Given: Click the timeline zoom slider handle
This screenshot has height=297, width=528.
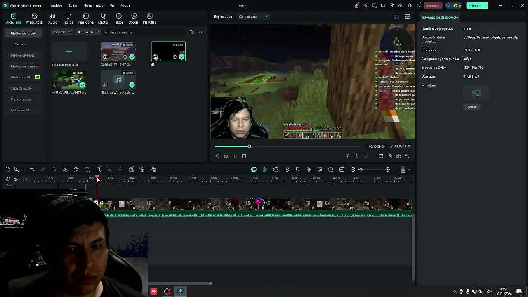Looking at the screenshot, I should (361, 170).
